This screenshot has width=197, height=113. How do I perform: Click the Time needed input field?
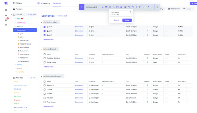tap(121, 14)
